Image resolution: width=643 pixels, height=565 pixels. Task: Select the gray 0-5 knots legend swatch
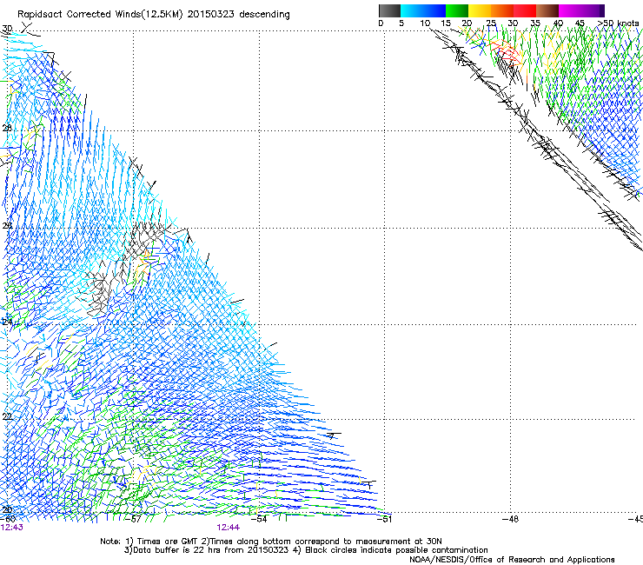pos(389,10)
